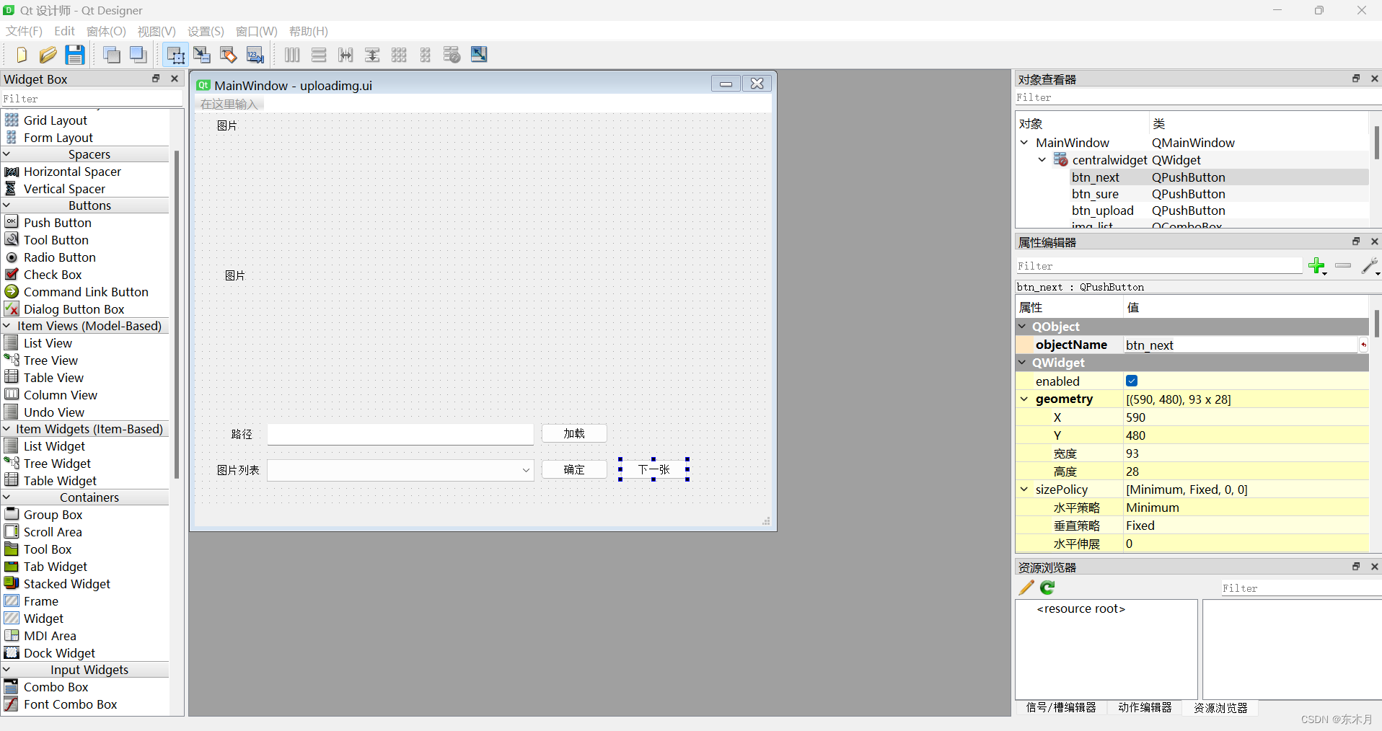Click the 加载 button on the form
Screen dimensions: 1382x731
[x=574, y=433]
